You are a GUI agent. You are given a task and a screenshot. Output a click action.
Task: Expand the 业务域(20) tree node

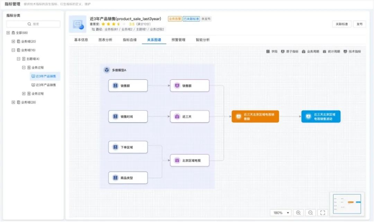(x=14, y=42)
